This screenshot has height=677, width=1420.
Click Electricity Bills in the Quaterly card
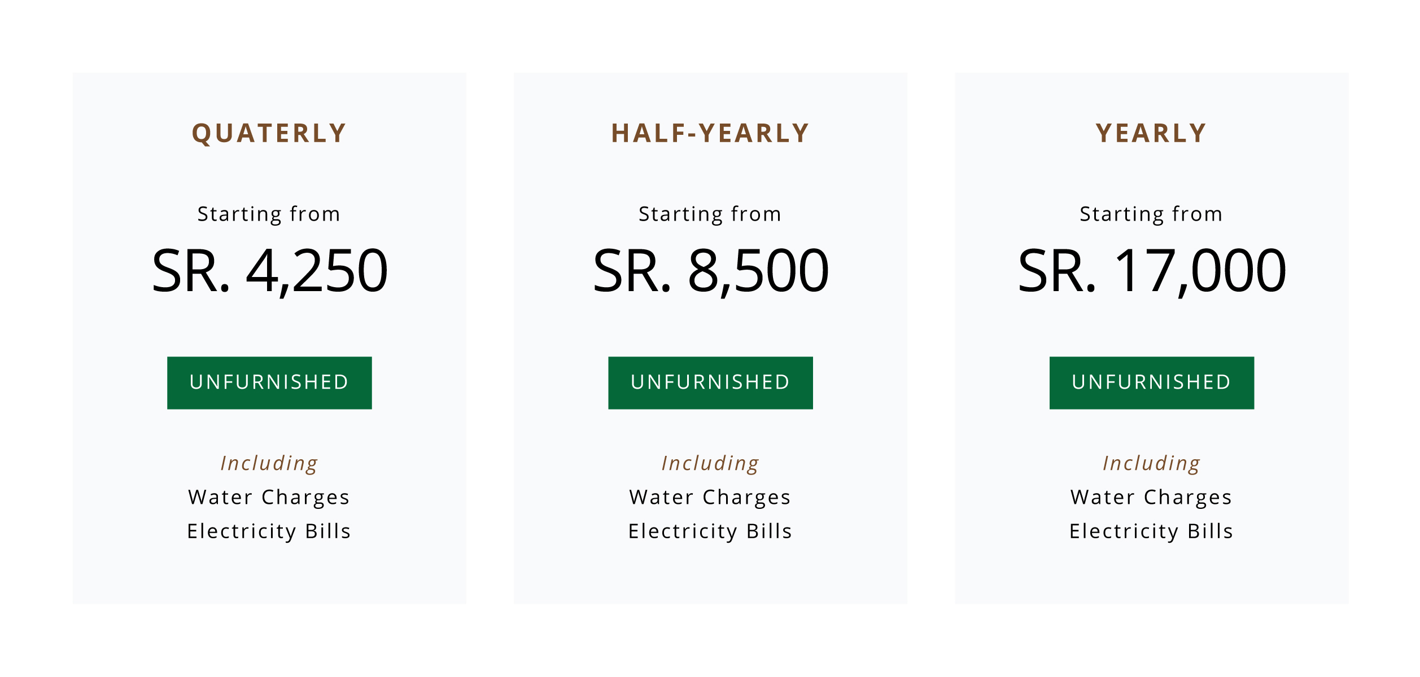(269, 531)
